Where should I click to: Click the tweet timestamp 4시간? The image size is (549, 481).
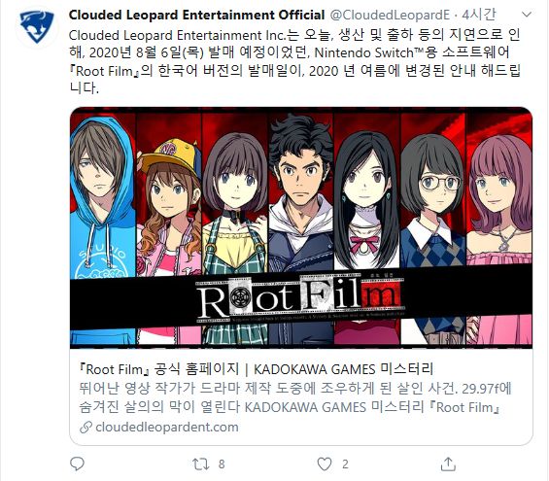pyautogui.click(x=479, y=15)
